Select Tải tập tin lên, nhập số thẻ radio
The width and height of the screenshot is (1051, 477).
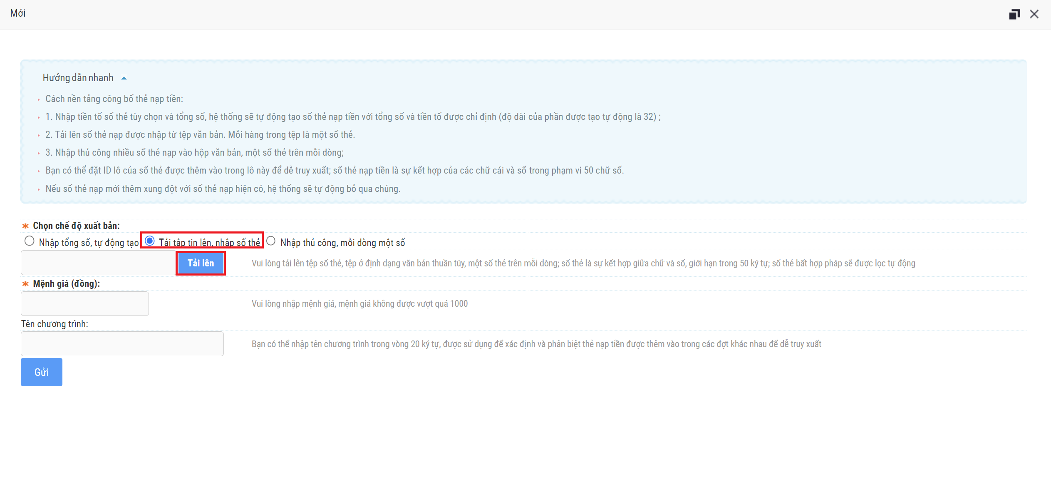(150, 241)
